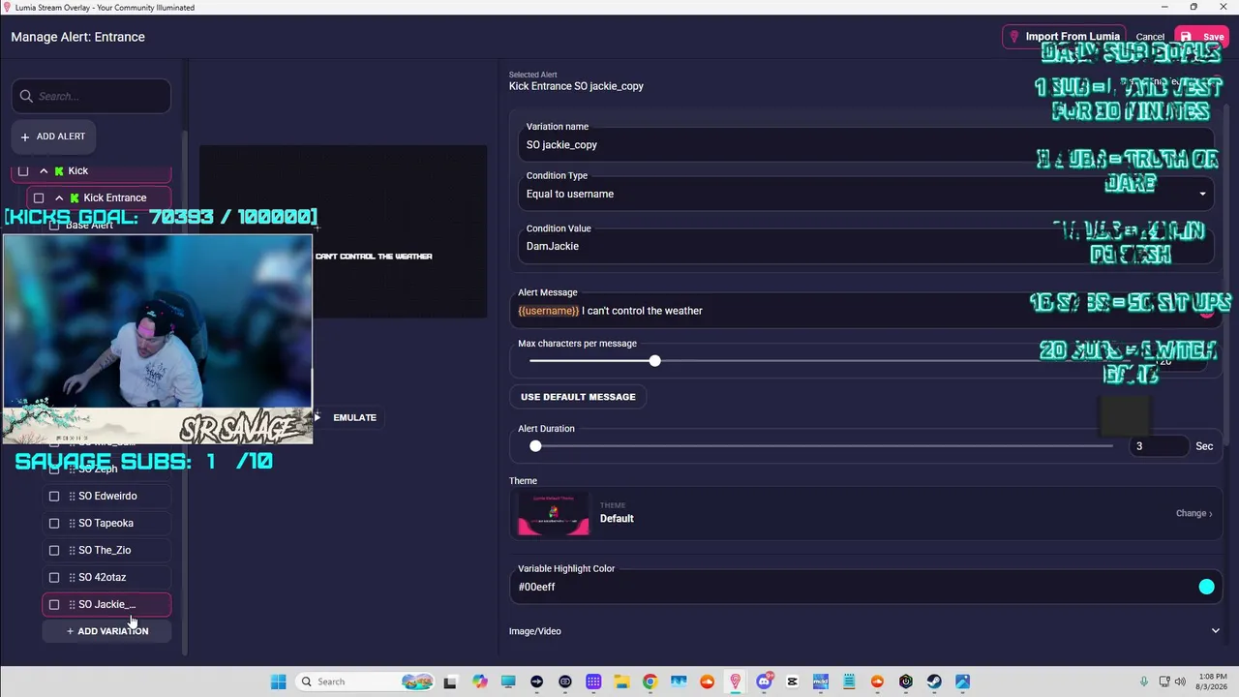Save the alert changes
1239x697 pixels.
coord(1203,37)
